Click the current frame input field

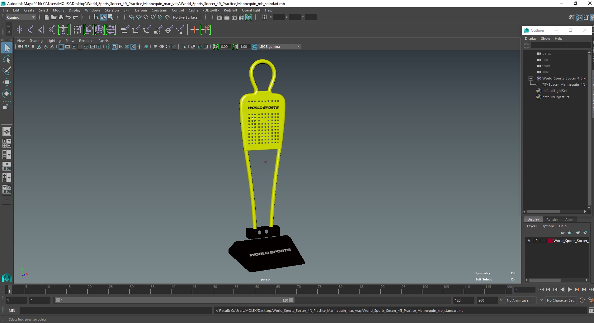[525, 290]
